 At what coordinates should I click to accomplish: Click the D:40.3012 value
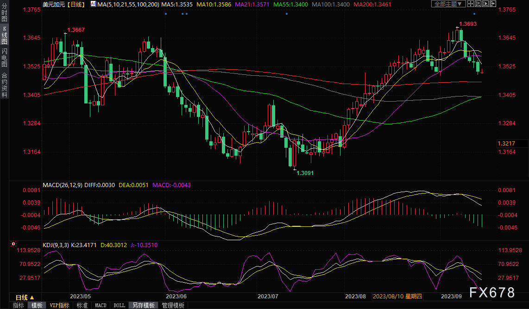click(113, 245)
